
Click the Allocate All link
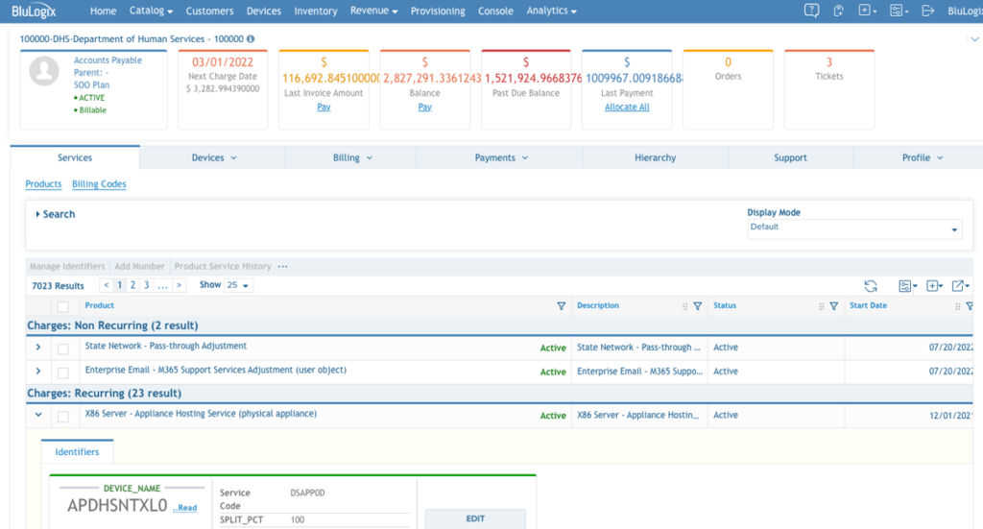(627, 108)
